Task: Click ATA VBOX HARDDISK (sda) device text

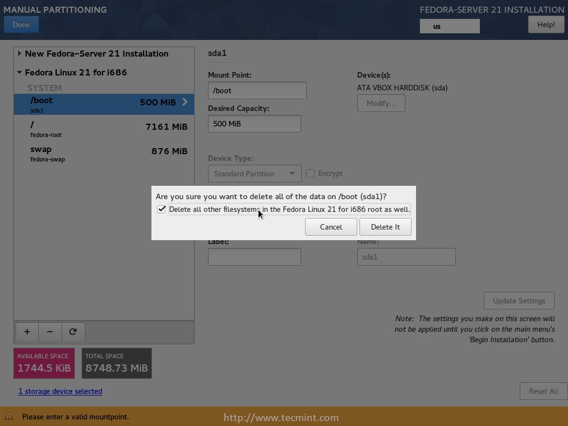Action: point(403,88)
